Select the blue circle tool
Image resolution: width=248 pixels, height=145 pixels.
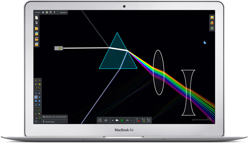40,101
